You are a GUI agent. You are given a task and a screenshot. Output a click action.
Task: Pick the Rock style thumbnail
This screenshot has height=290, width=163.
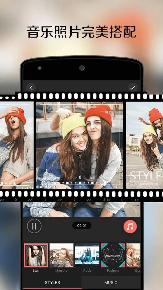coord(87,256)
